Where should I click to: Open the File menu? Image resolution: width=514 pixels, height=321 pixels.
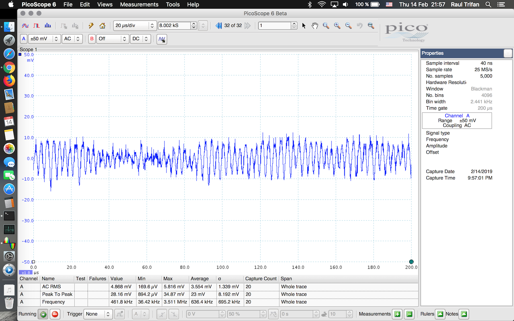point(68,4)
